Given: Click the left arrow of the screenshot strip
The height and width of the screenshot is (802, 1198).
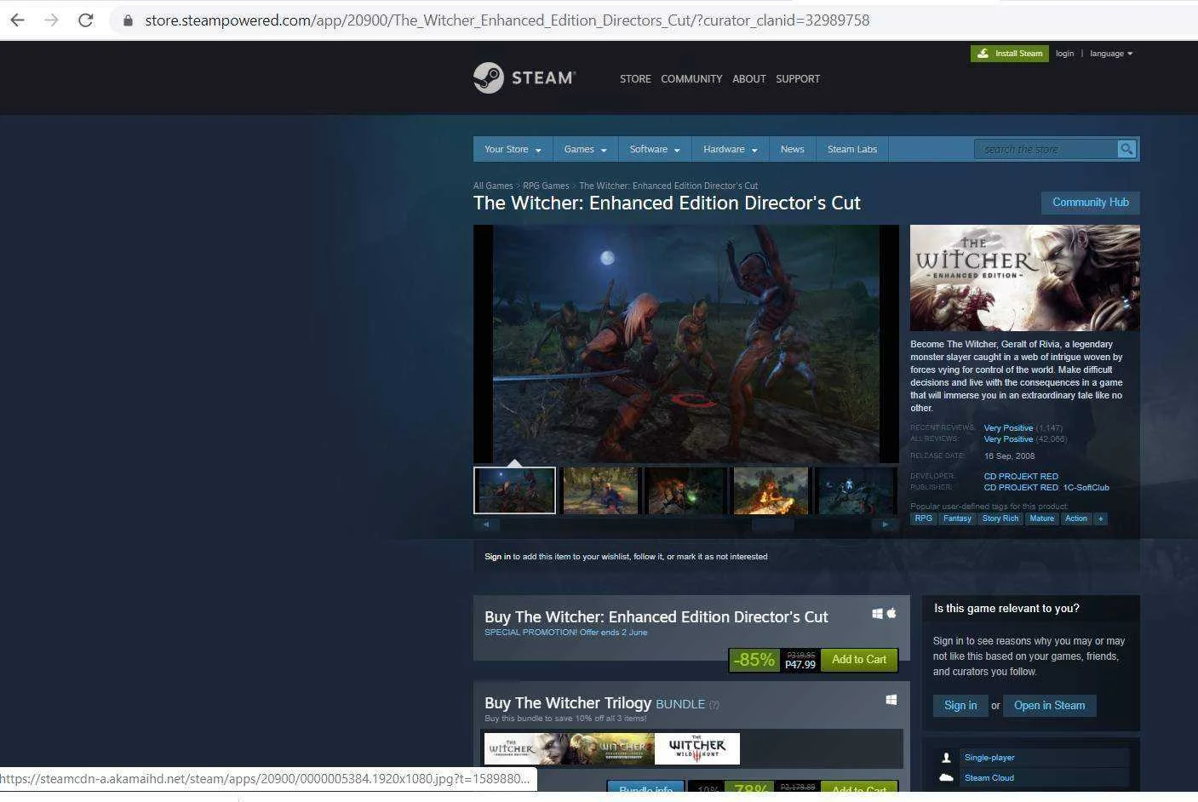Looking at the screenshot, I should pos(486,524).
